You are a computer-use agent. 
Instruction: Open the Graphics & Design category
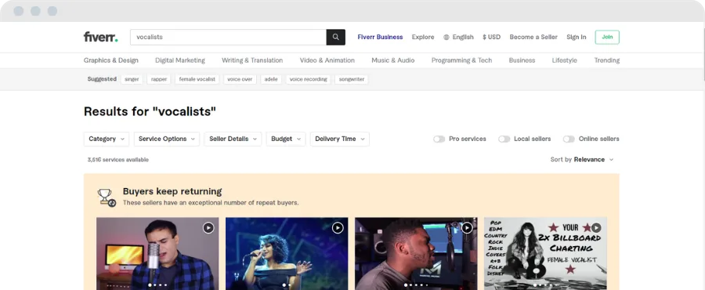[x=111, y=60]
